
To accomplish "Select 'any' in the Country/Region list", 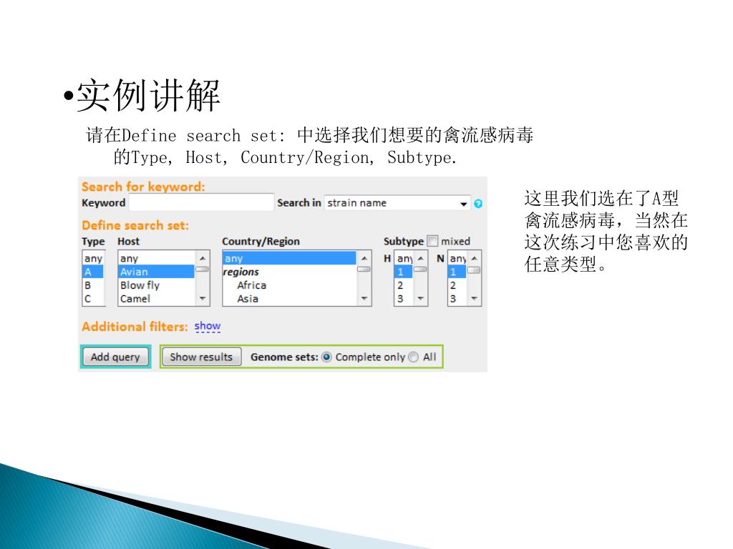I will [x=289, y=258].
